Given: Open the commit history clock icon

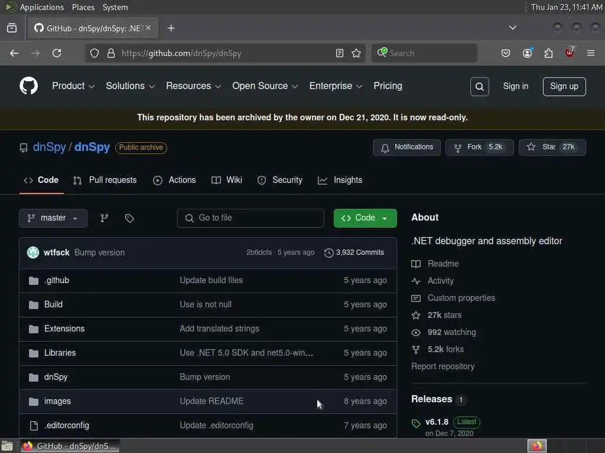Looking at the screenshot, I should click(x=328, y=252).
